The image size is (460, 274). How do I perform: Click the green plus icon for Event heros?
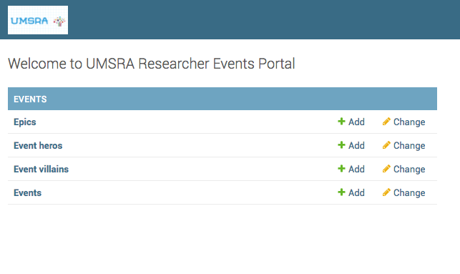click(x=341, y=145)
